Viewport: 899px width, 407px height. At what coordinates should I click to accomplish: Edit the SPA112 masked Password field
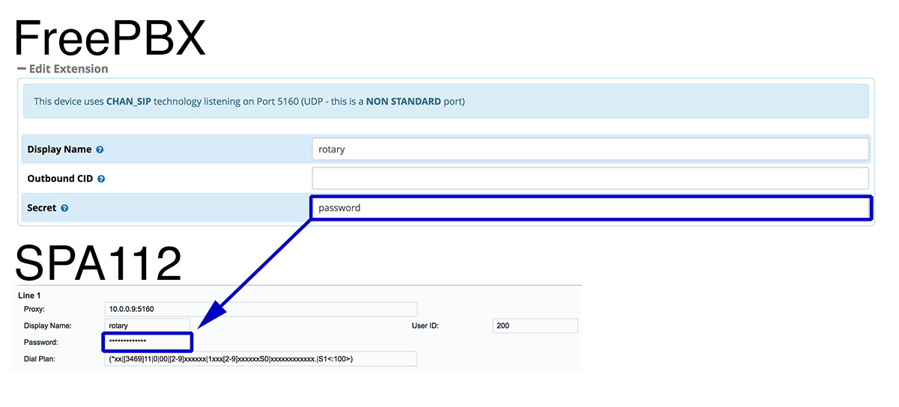148,342
